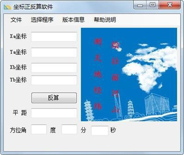
Task: Open the 文件 menu
Action: 16,20
